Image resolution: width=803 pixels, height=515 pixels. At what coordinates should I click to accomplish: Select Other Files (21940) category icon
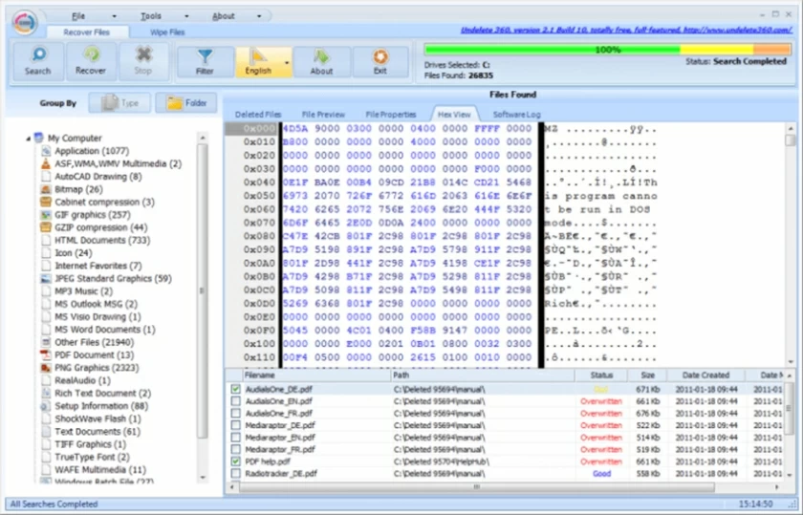46,342
